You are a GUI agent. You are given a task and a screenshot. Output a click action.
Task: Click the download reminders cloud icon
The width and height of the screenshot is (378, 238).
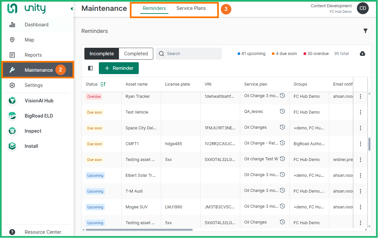[x=363, y=54]
